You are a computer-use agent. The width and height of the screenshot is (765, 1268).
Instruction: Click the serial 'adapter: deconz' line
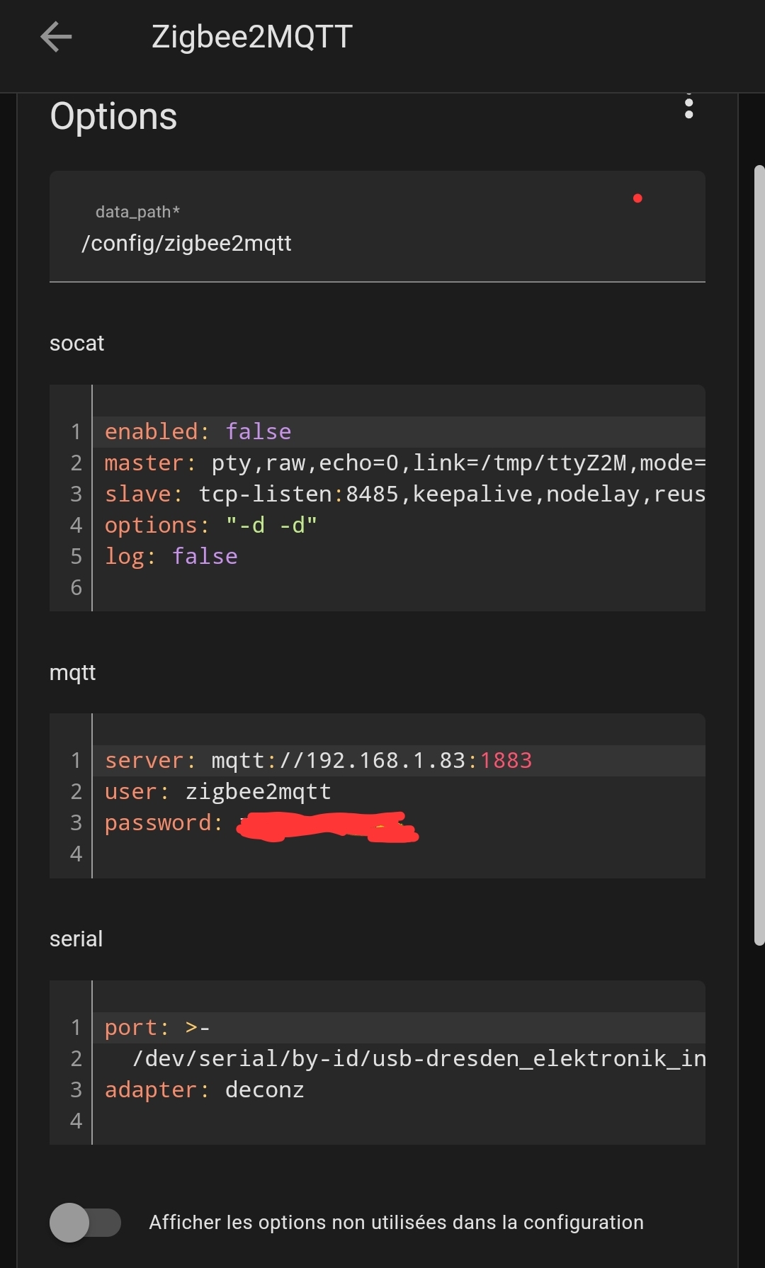pos(399,1089)
